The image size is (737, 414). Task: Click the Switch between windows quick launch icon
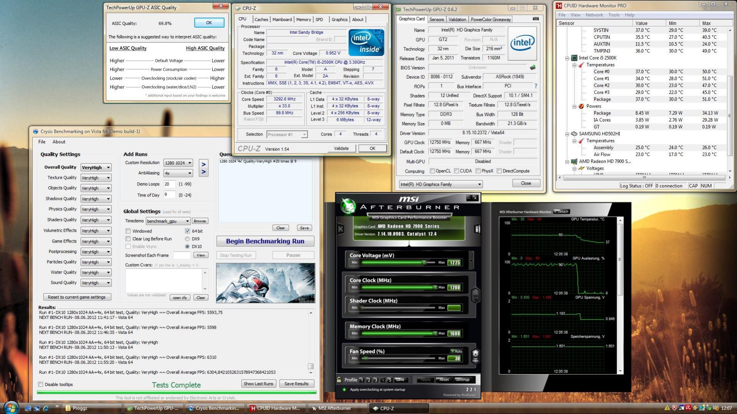pos(37,408)
